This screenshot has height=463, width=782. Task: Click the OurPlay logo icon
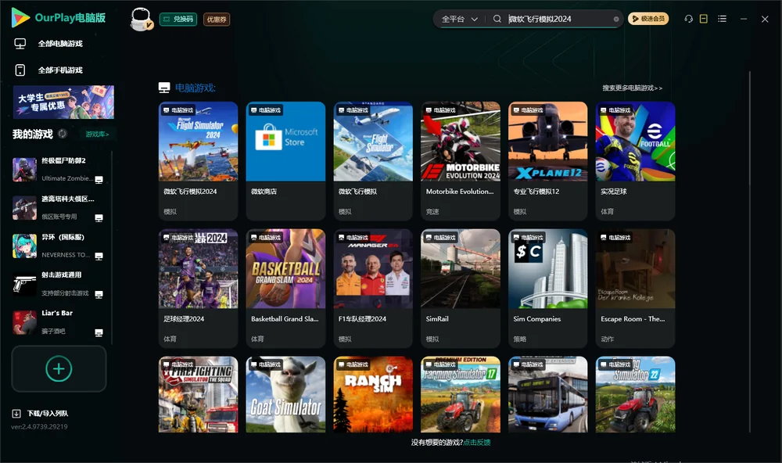point(20,18)
